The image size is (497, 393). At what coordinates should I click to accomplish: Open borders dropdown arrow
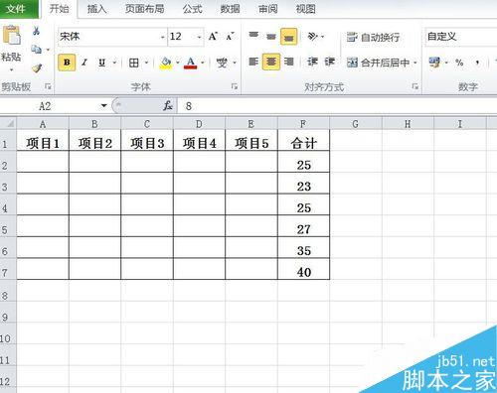tap(146, 63)
